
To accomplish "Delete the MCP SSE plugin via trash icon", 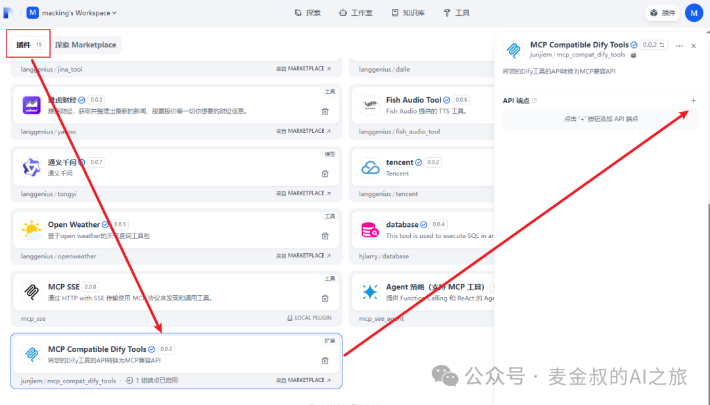I will point(325,297).
